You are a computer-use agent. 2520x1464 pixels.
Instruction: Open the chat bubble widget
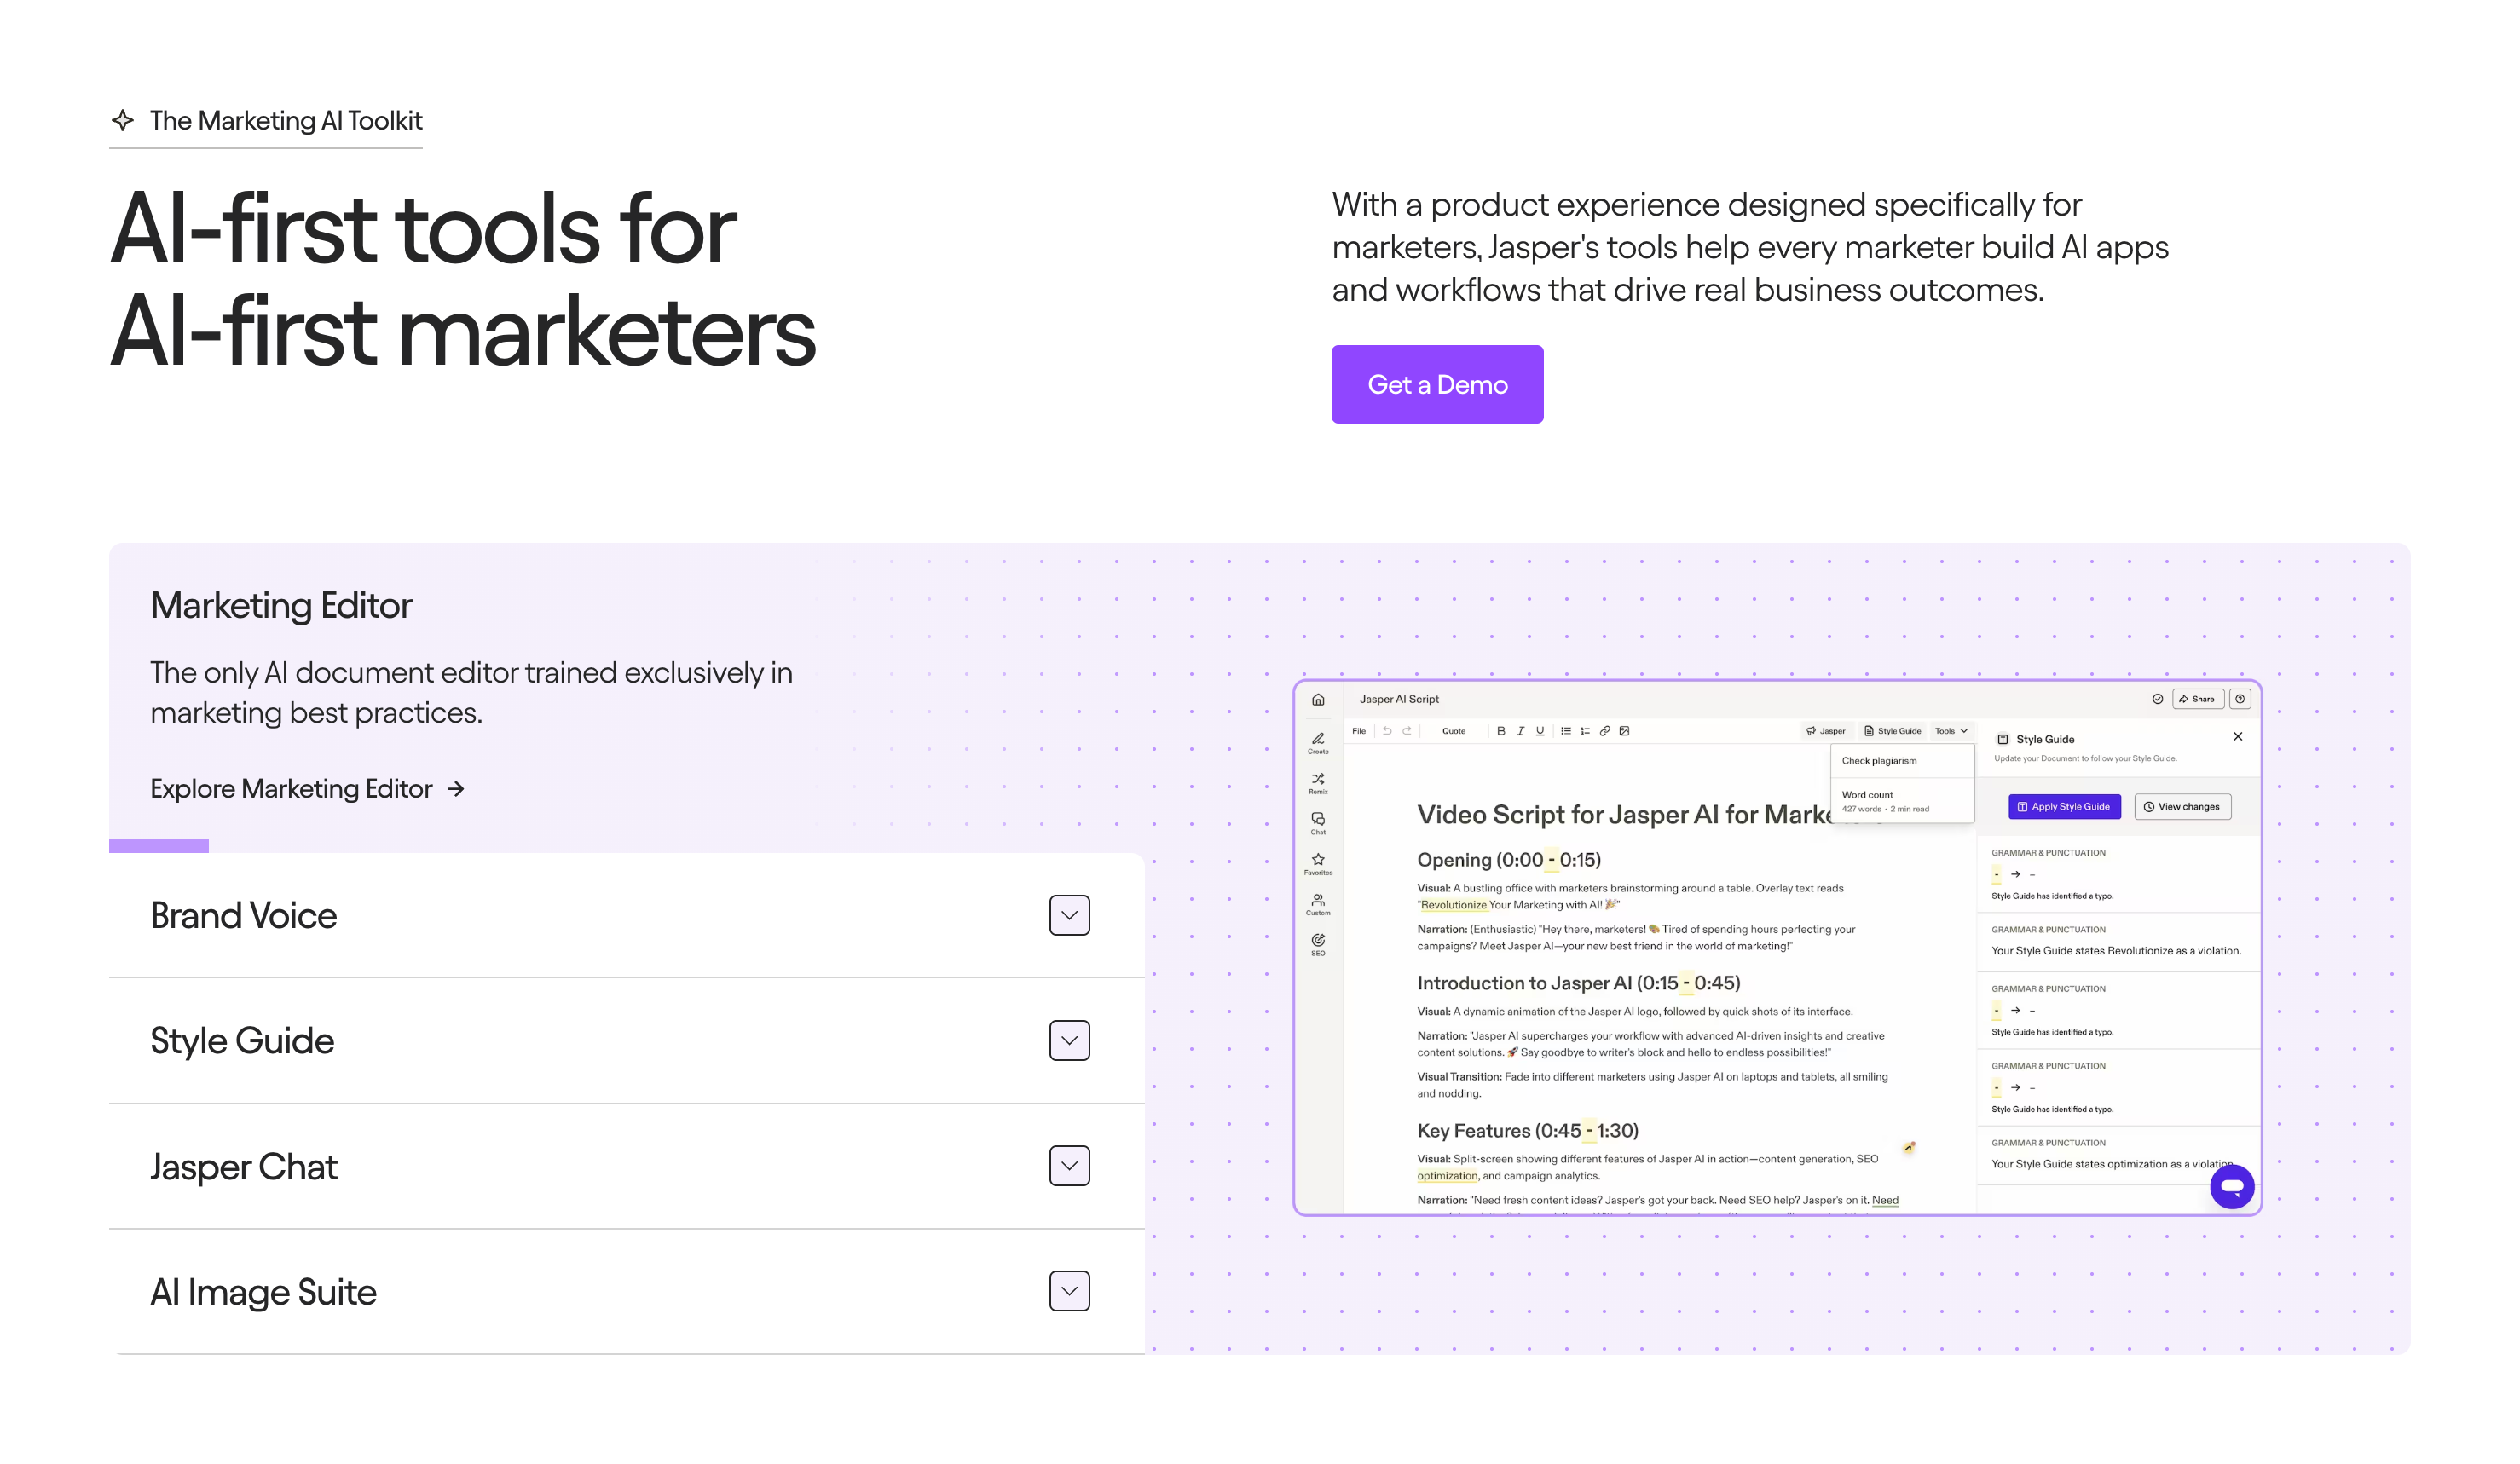[x=2231, y=1186]
